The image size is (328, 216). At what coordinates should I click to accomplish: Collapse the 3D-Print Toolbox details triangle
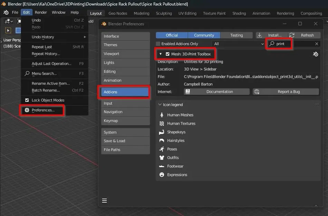(x=161, y=54)
